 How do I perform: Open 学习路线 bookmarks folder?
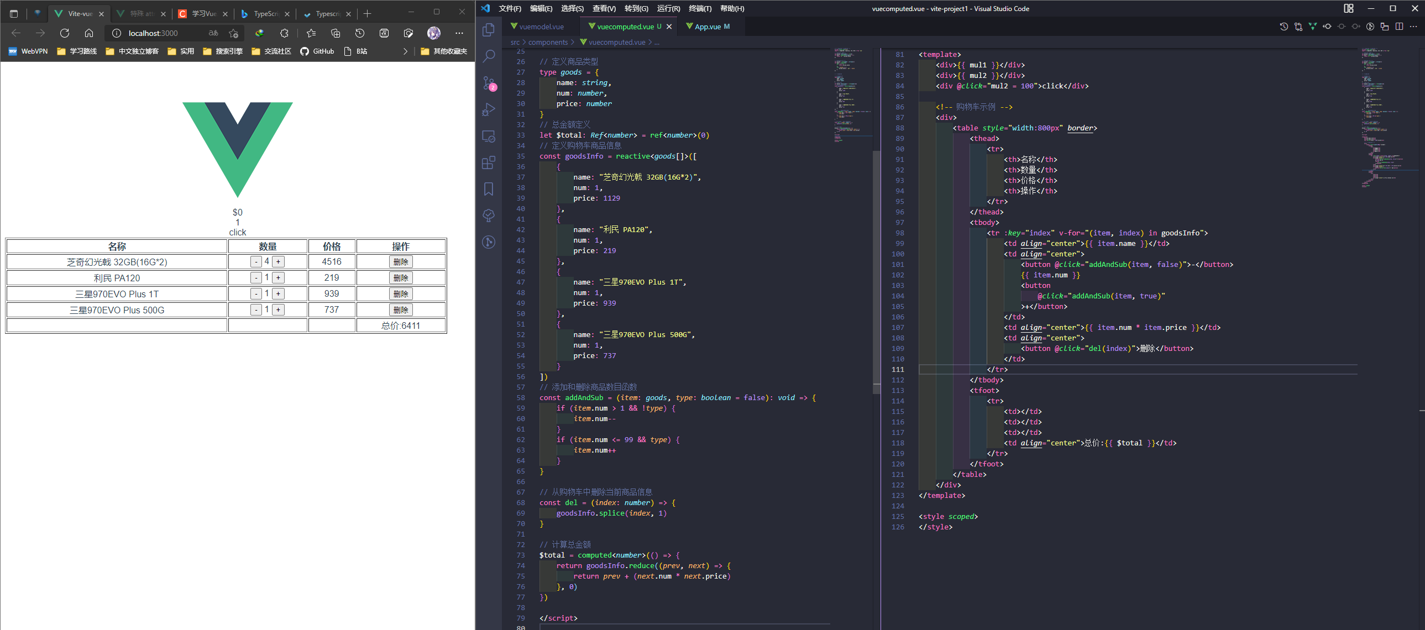[x=76, y=51]
